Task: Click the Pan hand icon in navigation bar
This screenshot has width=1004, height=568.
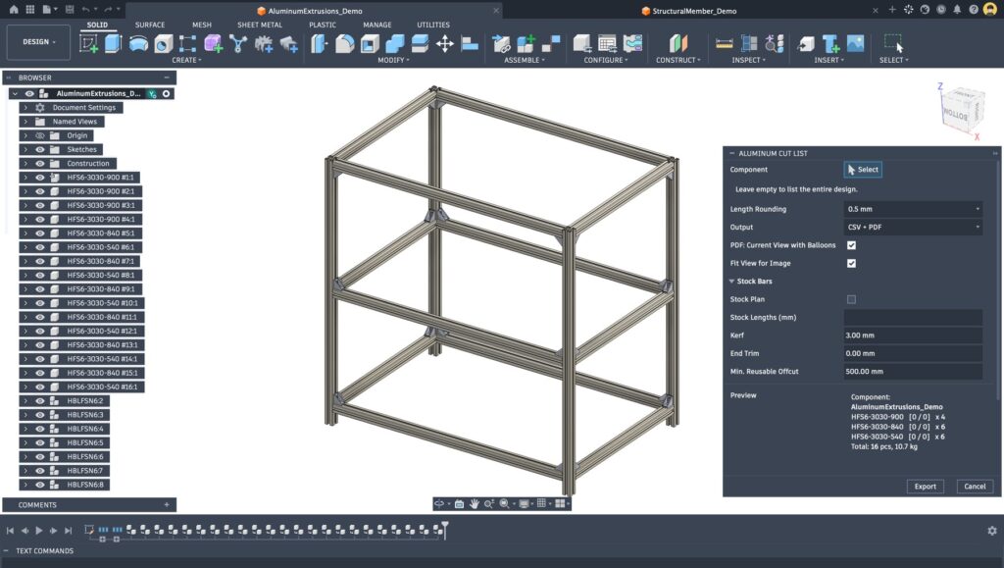Action: point(474,504)
